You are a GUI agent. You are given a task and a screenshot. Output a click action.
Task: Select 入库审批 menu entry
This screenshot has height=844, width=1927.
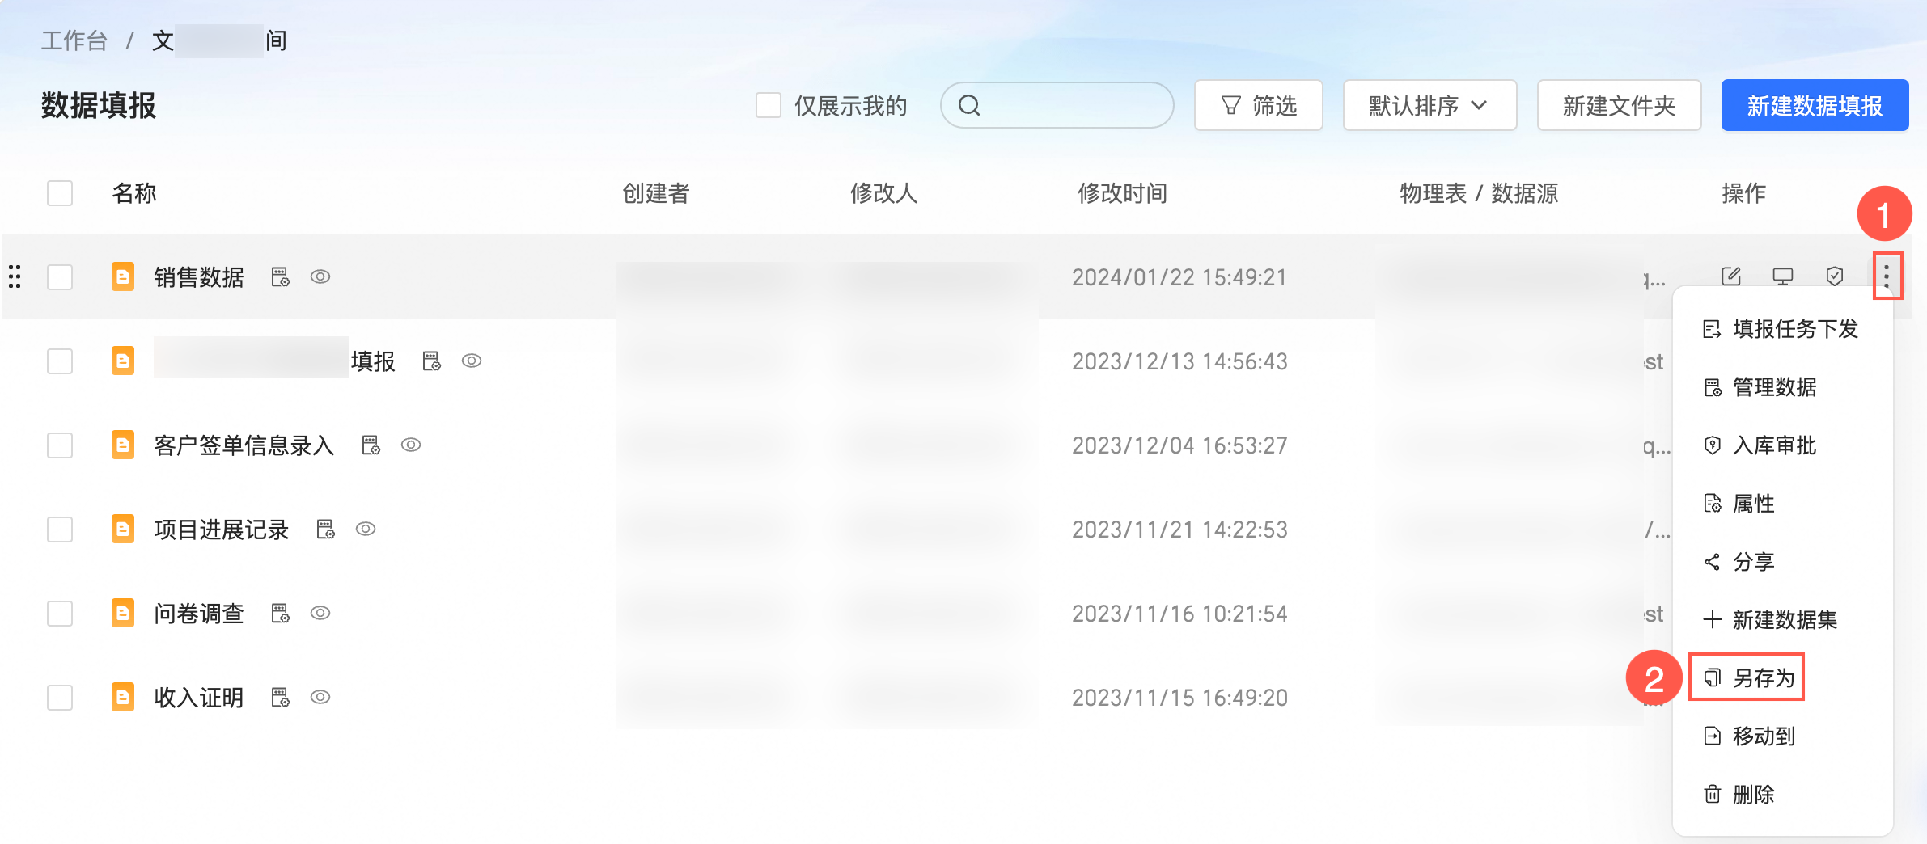click(x=1781, y=445)
